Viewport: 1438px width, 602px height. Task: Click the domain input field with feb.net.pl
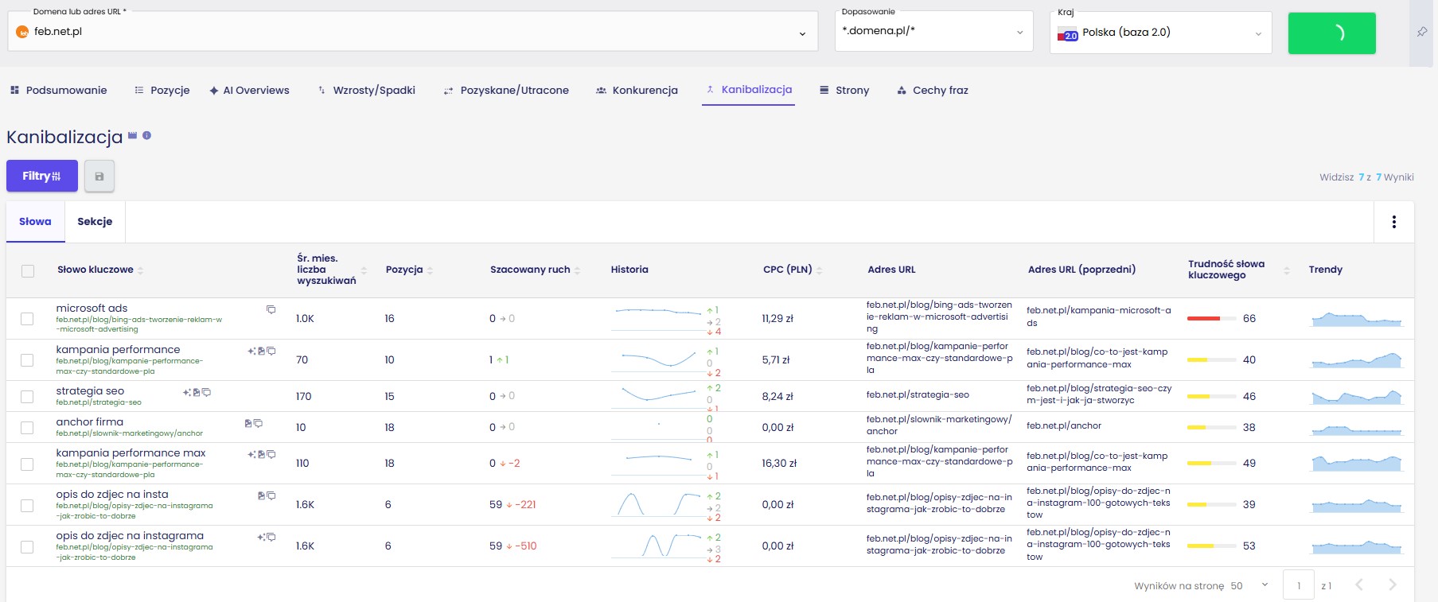pos(412,32)
